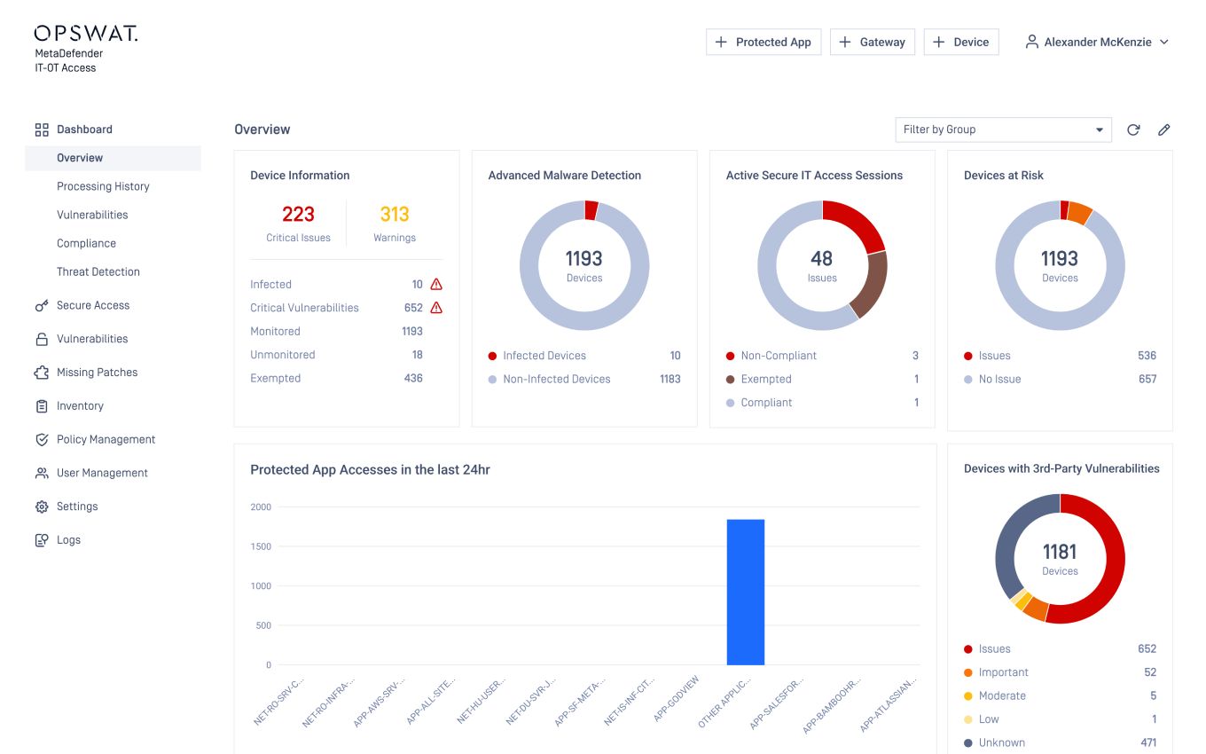Go to Threat Detection in sidebar
Viewport: 1206px width, 754px height.
(x=98, y=271)
